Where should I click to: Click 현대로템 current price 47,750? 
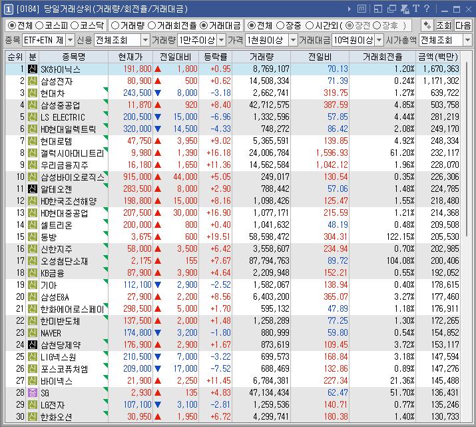139,141
